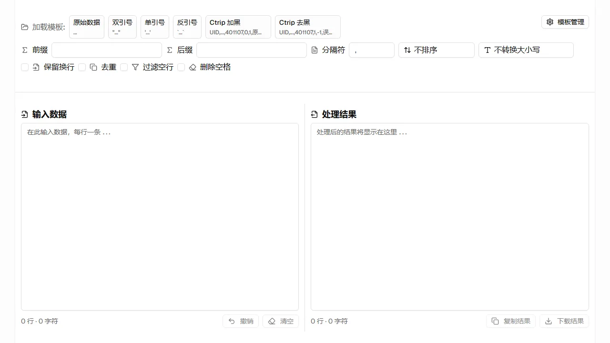The width and height of the screenshot is (610, 343).
Task: Click inside the 前缀 input field
Action: click(106, 50)
